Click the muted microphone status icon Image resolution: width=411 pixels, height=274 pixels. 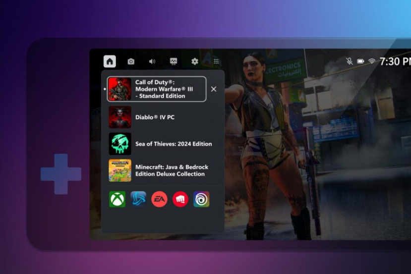(349, 61)
